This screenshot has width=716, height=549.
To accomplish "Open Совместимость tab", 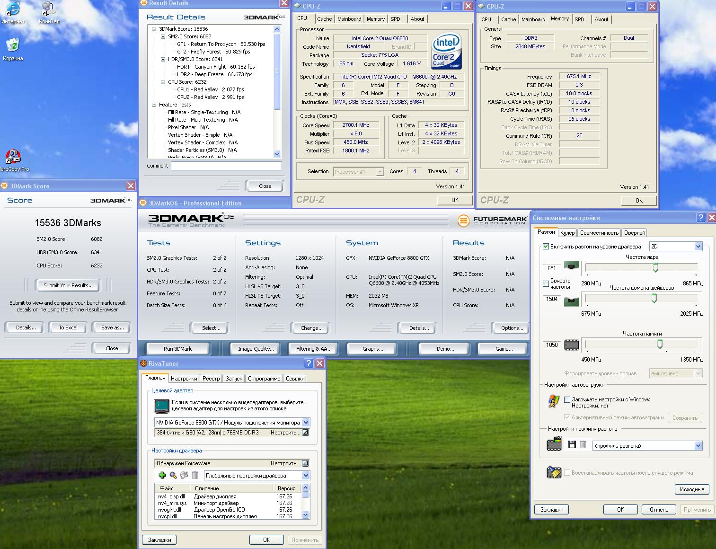I will pyautogui.click(x=599, y=232).
